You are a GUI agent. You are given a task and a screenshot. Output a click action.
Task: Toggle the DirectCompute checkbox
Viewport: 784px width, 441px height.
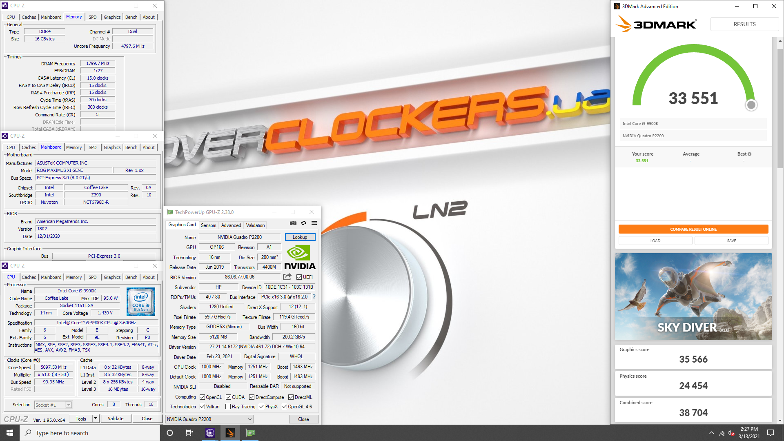[x=252, y=397]
